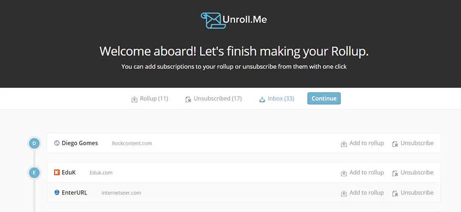Click the Rollup tab's upload icon

(x=134, y=100)
